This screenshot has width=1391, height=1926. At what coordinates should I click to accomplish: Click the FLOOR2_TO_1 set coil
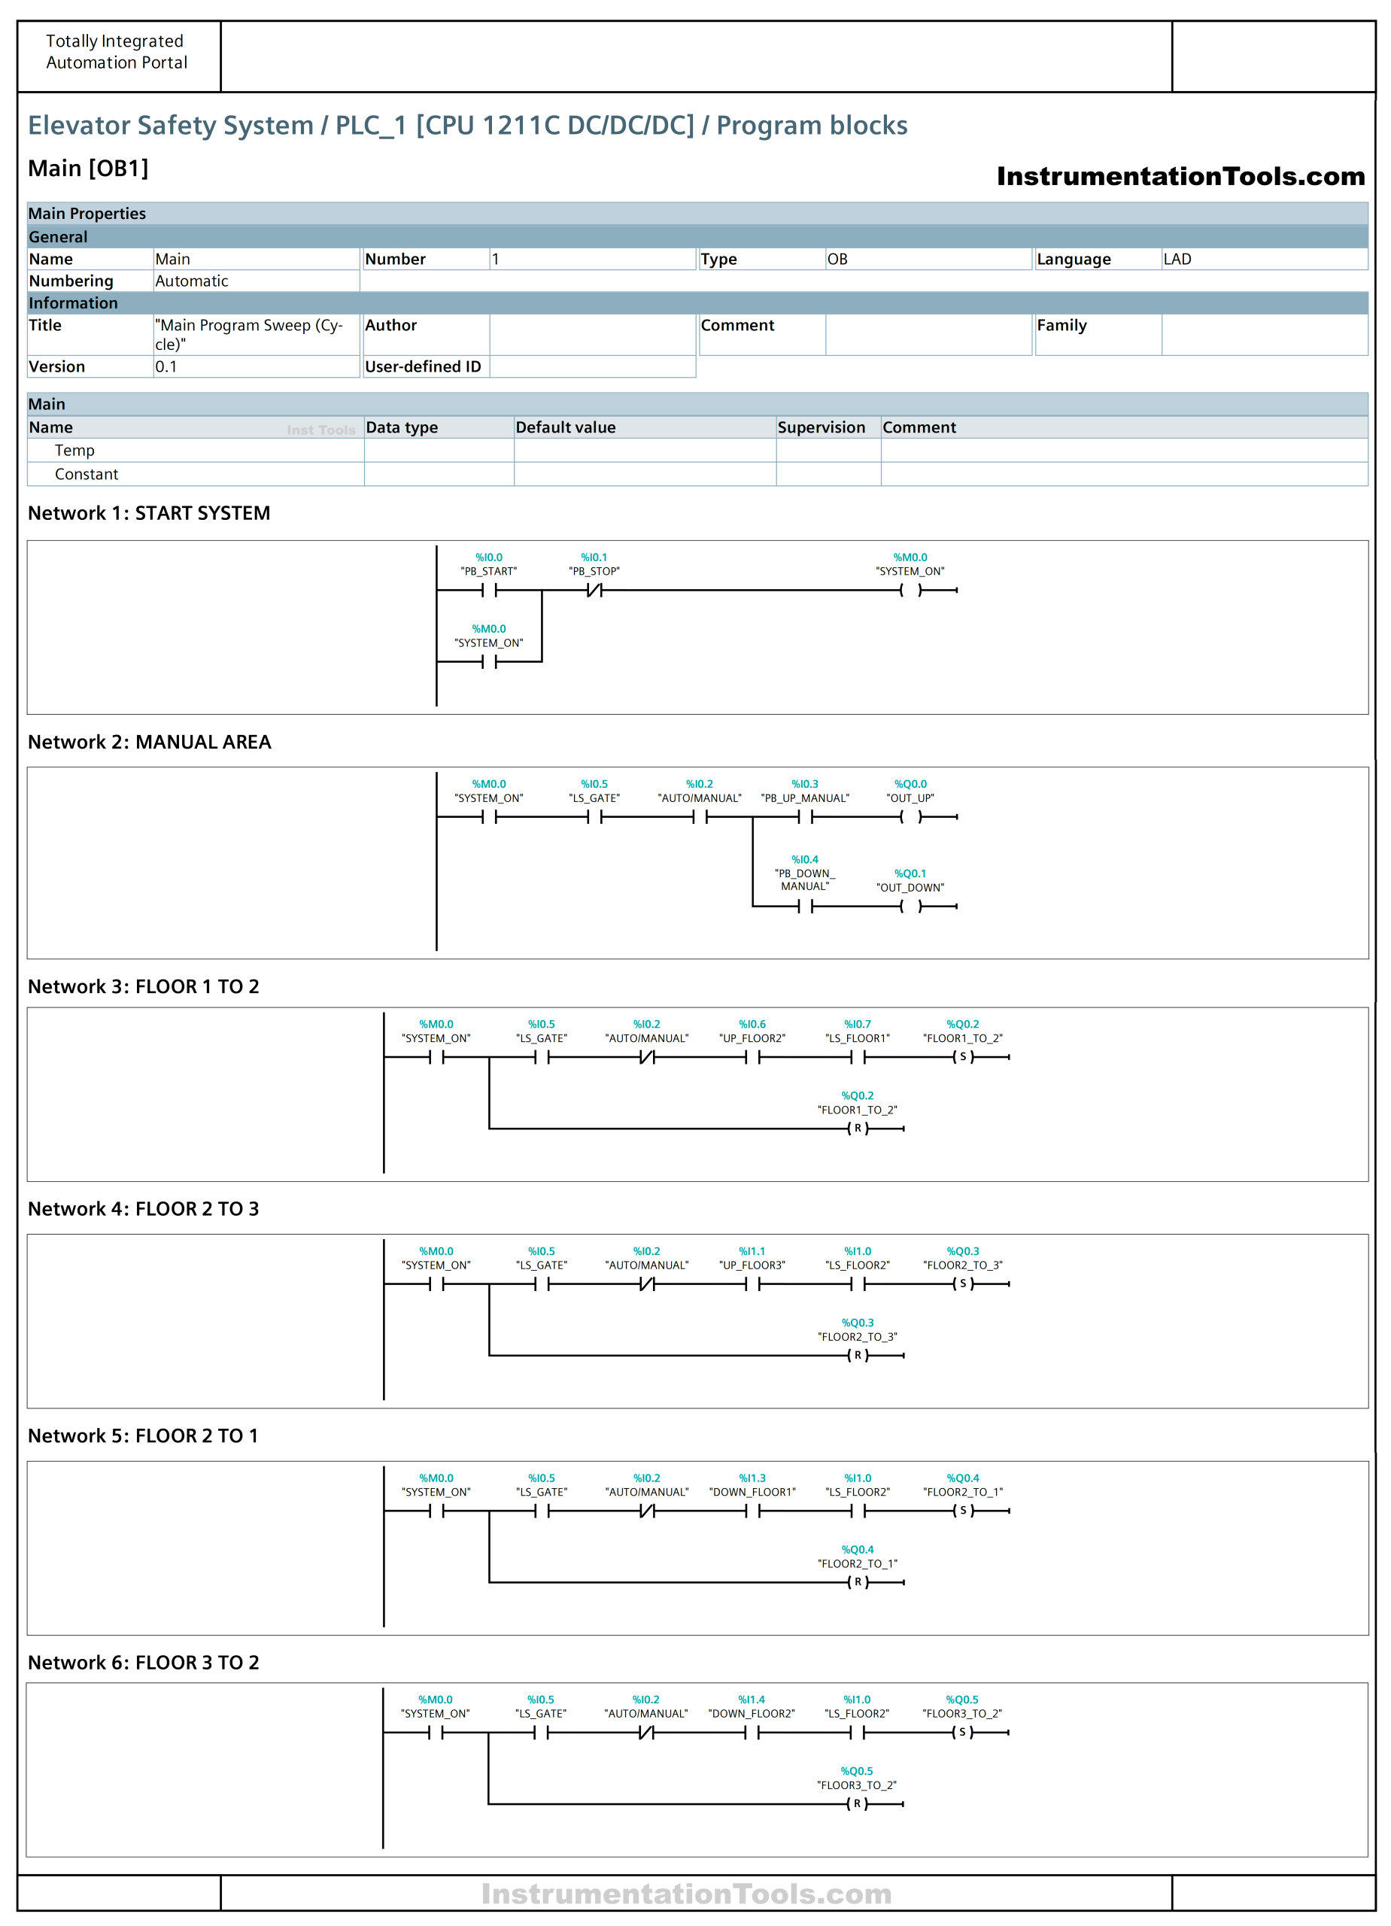coord(962,1510)
